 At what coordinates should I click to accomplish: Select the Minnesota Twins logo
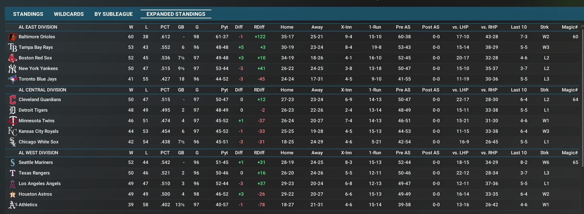click(12, 121)
